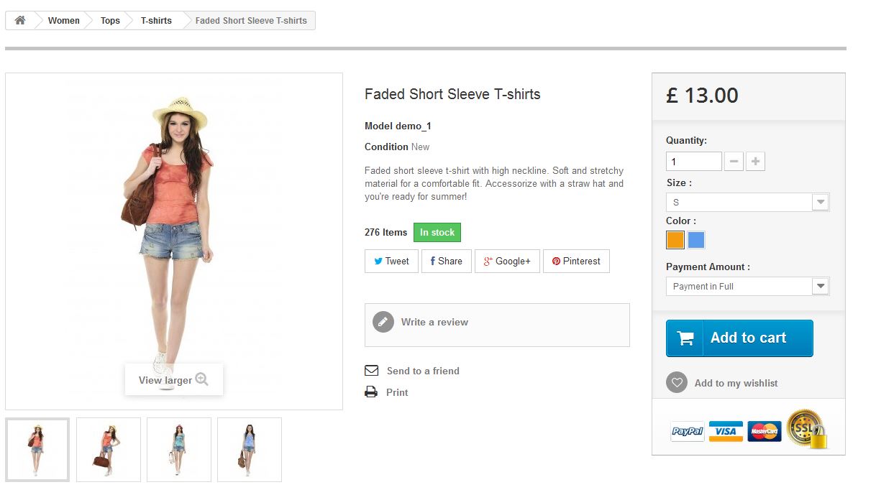Image resolution: width=876 pixels, height=495 pixels.
Task: Choose the blue color swatch
Action: coord(696,240)
